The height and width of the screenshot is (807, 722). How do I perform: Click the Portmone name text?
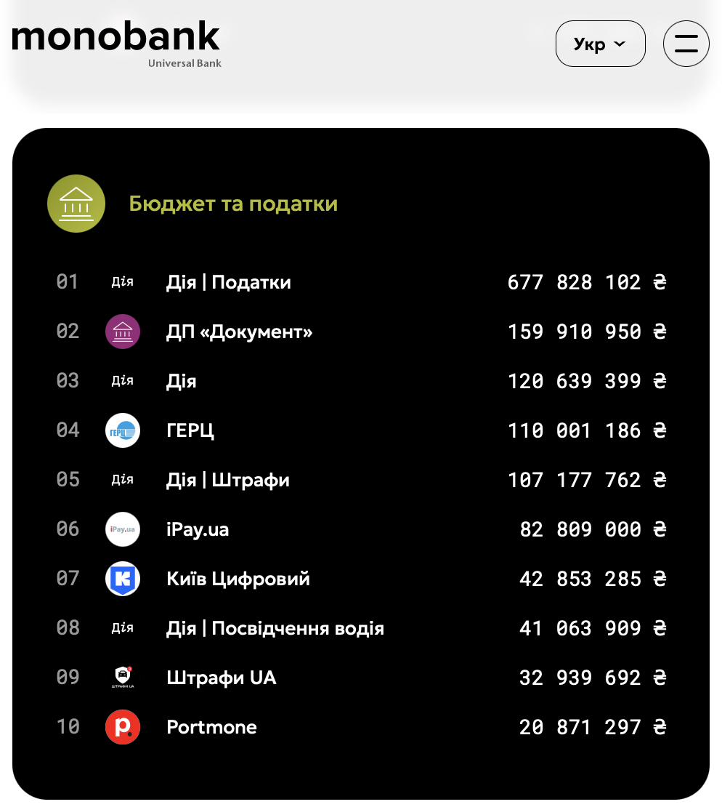point(211,727)
